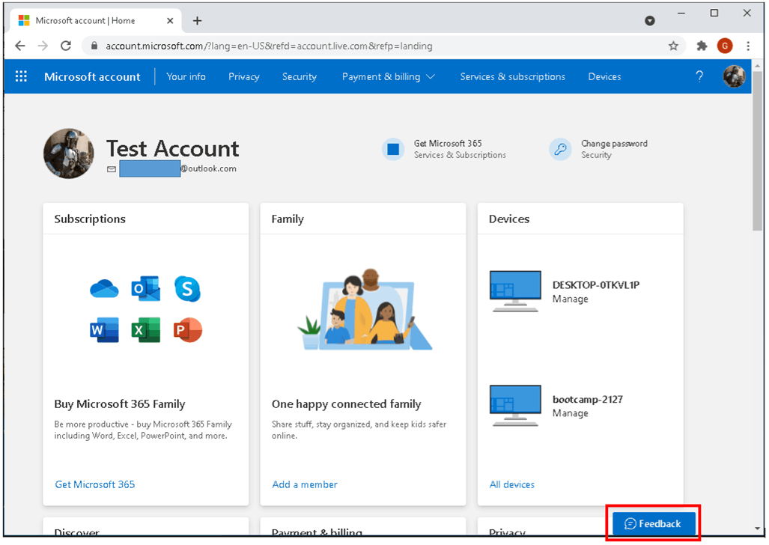This screenshot has height=545, width=769.
Task: Open the All devices link
Action: [x=512, y=484]
